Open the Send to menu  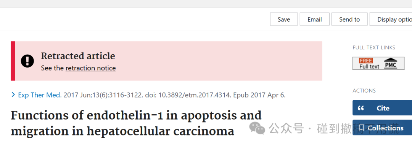(x=349, y=19)
